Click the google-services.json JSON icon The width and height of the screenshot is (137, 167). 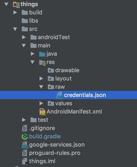pos(25,145)
